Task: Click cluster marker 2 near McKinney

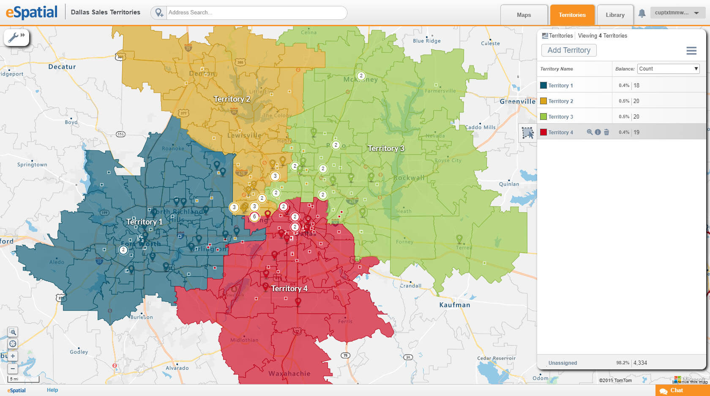Action: [x=361, y=76]
